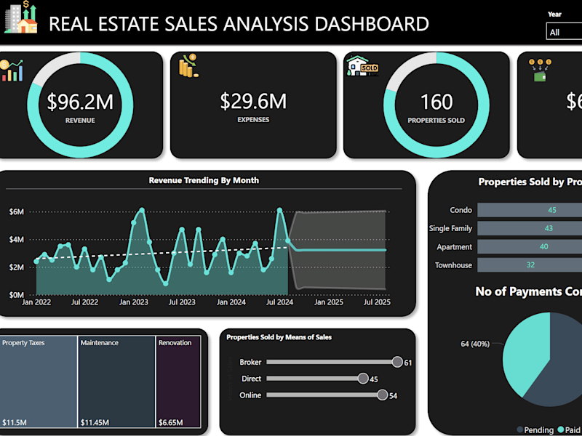Screen dimensions: 582x436
Task: Click the revenue bar chart icon
Action: coord(11,70)
